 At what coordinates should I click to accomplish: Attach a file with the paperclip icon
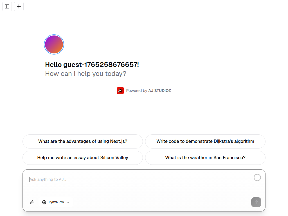pyautogui.click(x=32, y=202)
